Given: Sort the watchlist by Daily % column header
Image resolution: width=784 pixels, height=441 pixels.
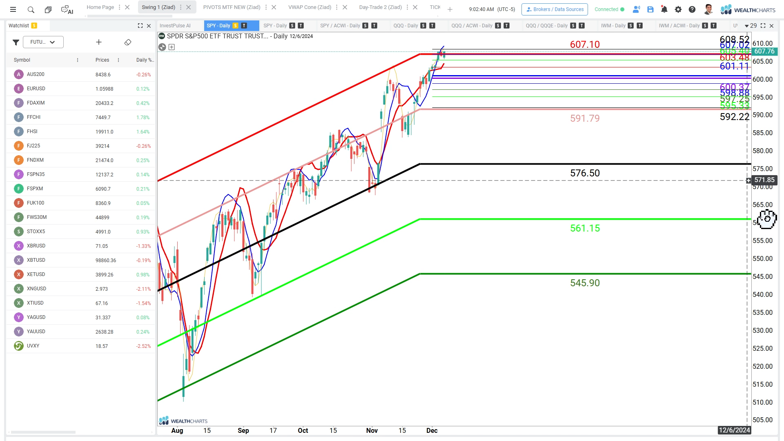Looking at the screenshot, I should tap(145, 60).
